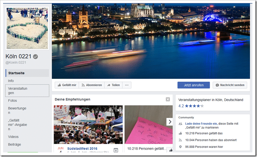
Task: Open the Info section
Action: tap(11, 81)
